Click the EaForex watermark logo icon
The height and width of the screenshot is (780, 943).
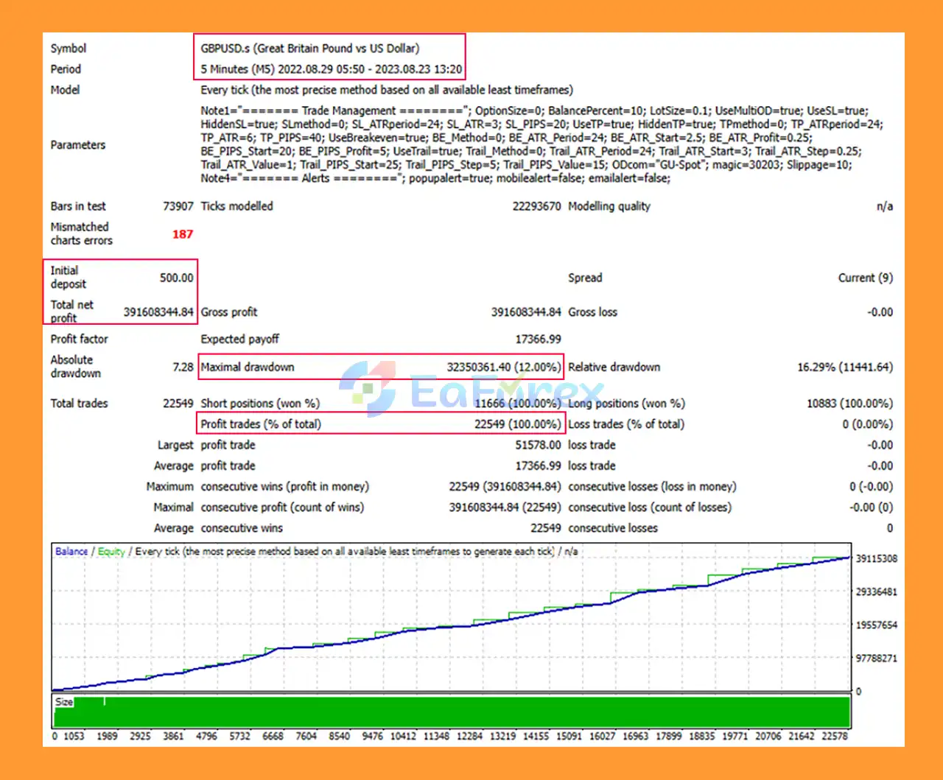tap(368, 388)
